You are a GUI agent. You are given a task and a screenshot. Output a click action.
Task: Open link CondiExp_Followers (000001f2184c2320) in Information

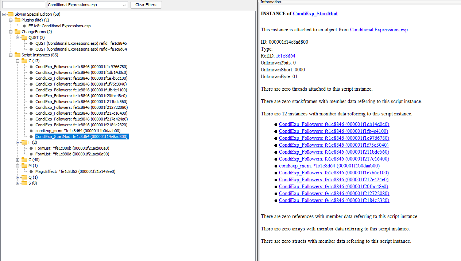coord(334,200)
